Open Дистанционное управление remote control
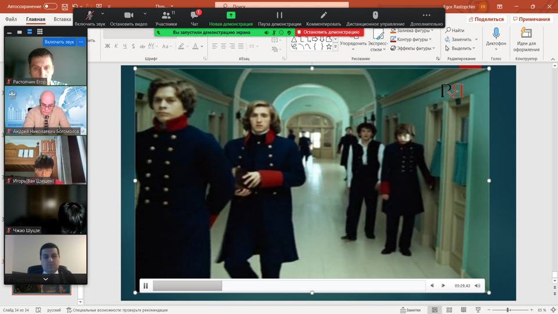 tap(375, 18)
